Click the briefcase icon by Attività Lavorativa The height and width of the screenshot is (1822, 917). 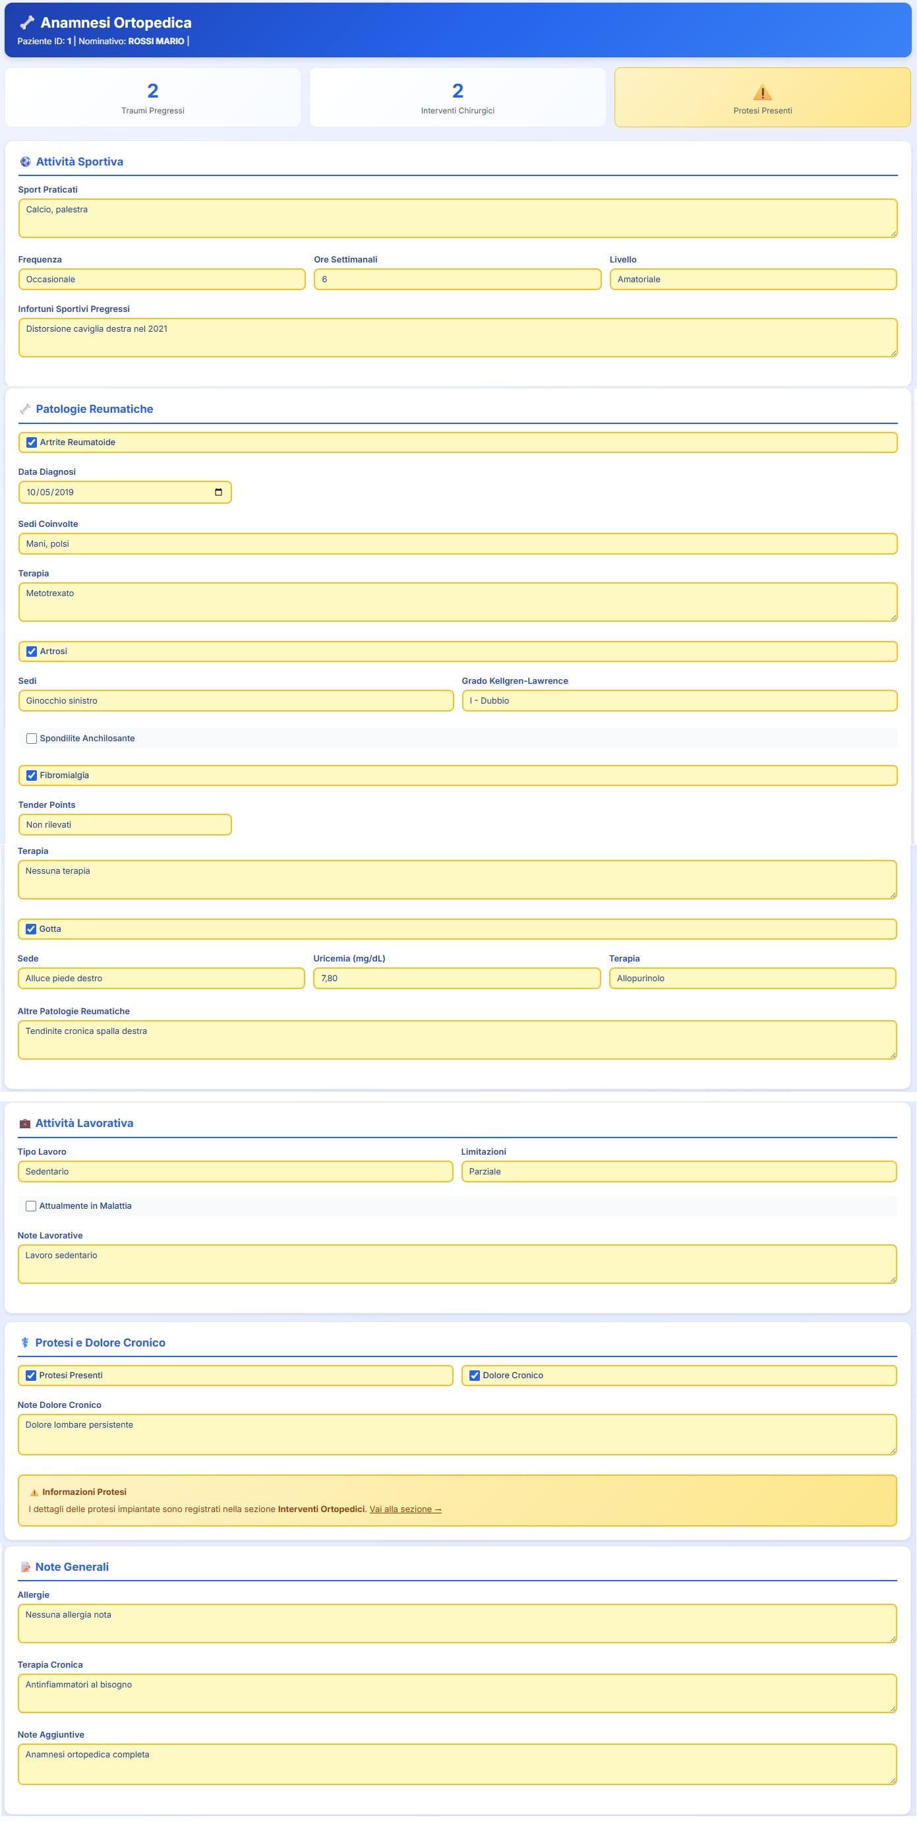[25, 1123]
